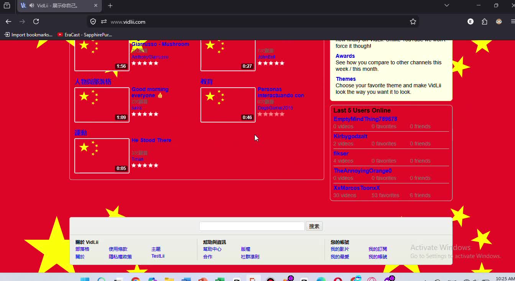Open the list all tabs chevron
Viewport: 515px width, 281px height.
(447, 6)
